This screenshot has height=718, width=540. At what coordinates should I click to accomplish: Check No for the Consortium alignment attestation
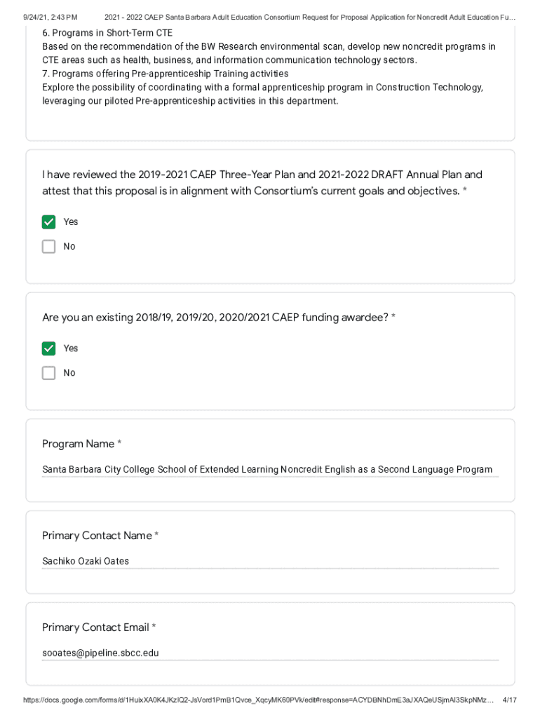tap(48, 247)
